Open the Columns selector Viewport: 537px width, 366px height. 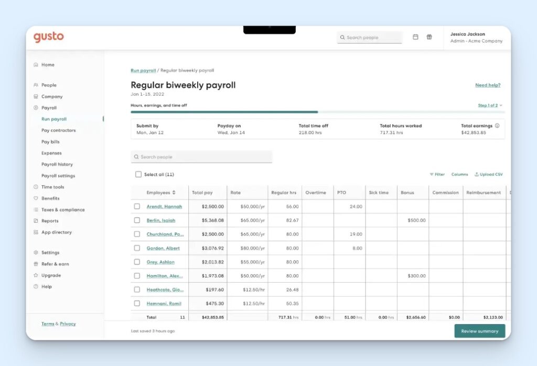[x=459, y=174]
